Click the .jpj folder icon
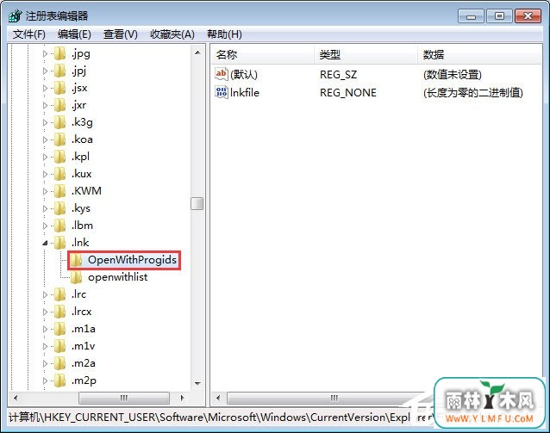 (59, 71)
